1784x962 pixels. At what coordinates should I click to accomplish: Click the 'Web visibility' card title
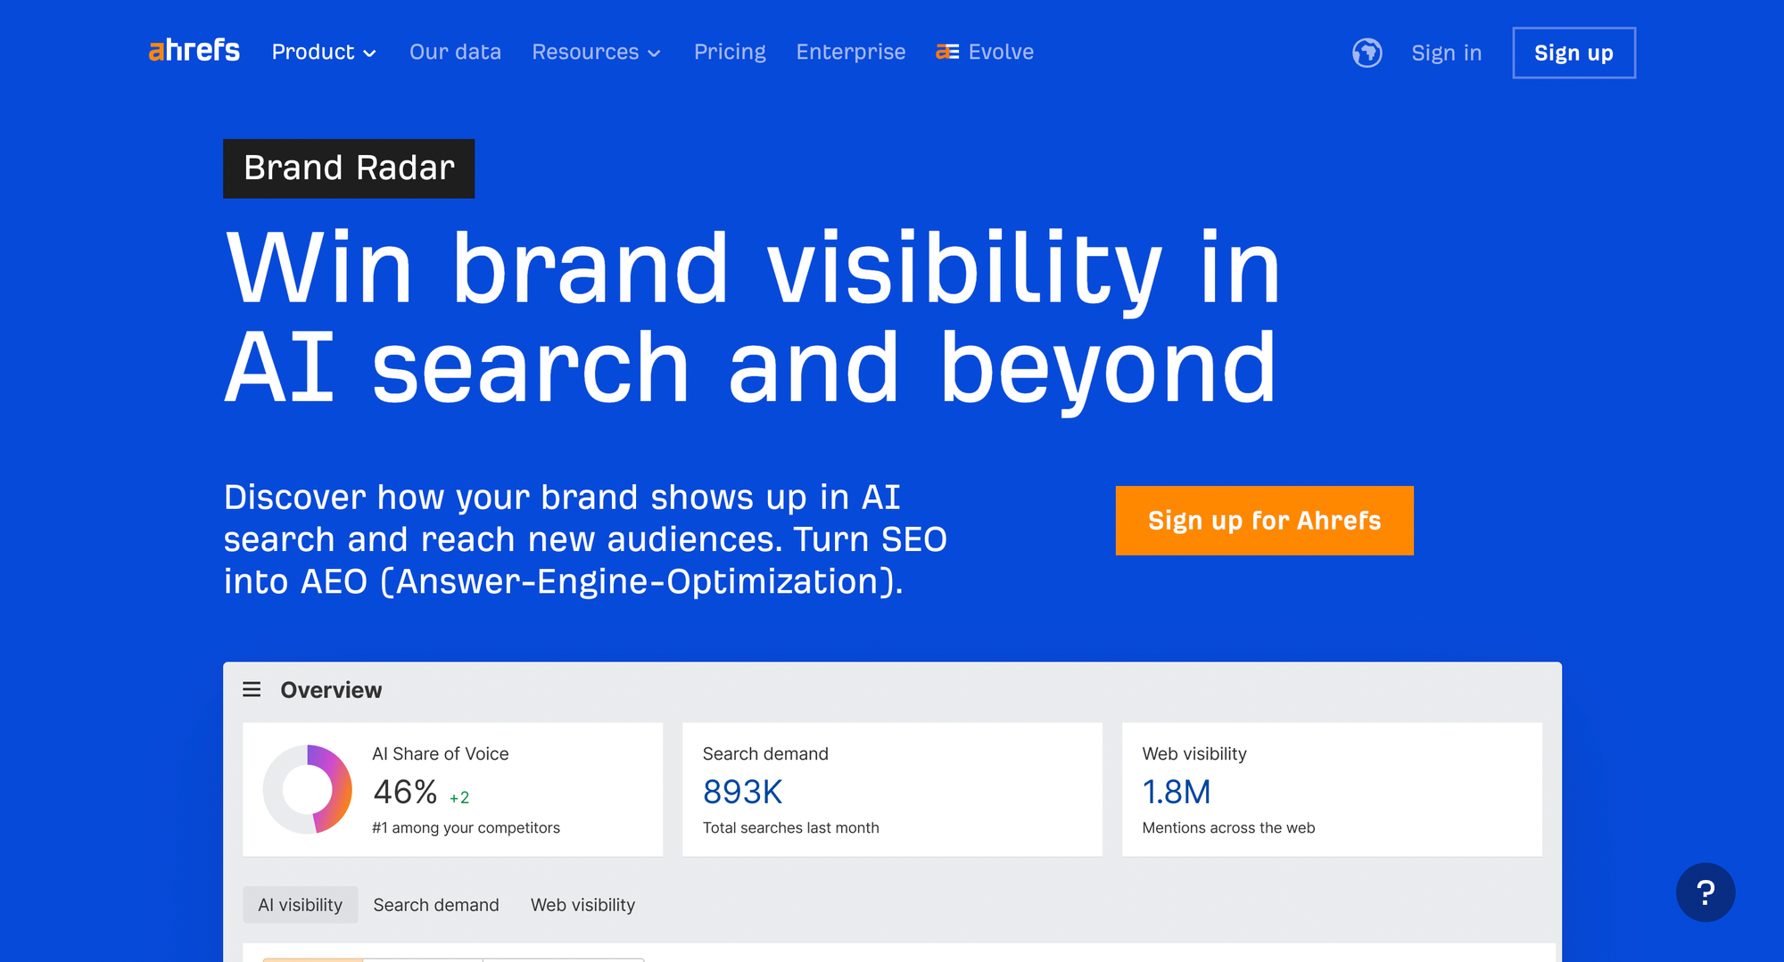pos(1194,753)
